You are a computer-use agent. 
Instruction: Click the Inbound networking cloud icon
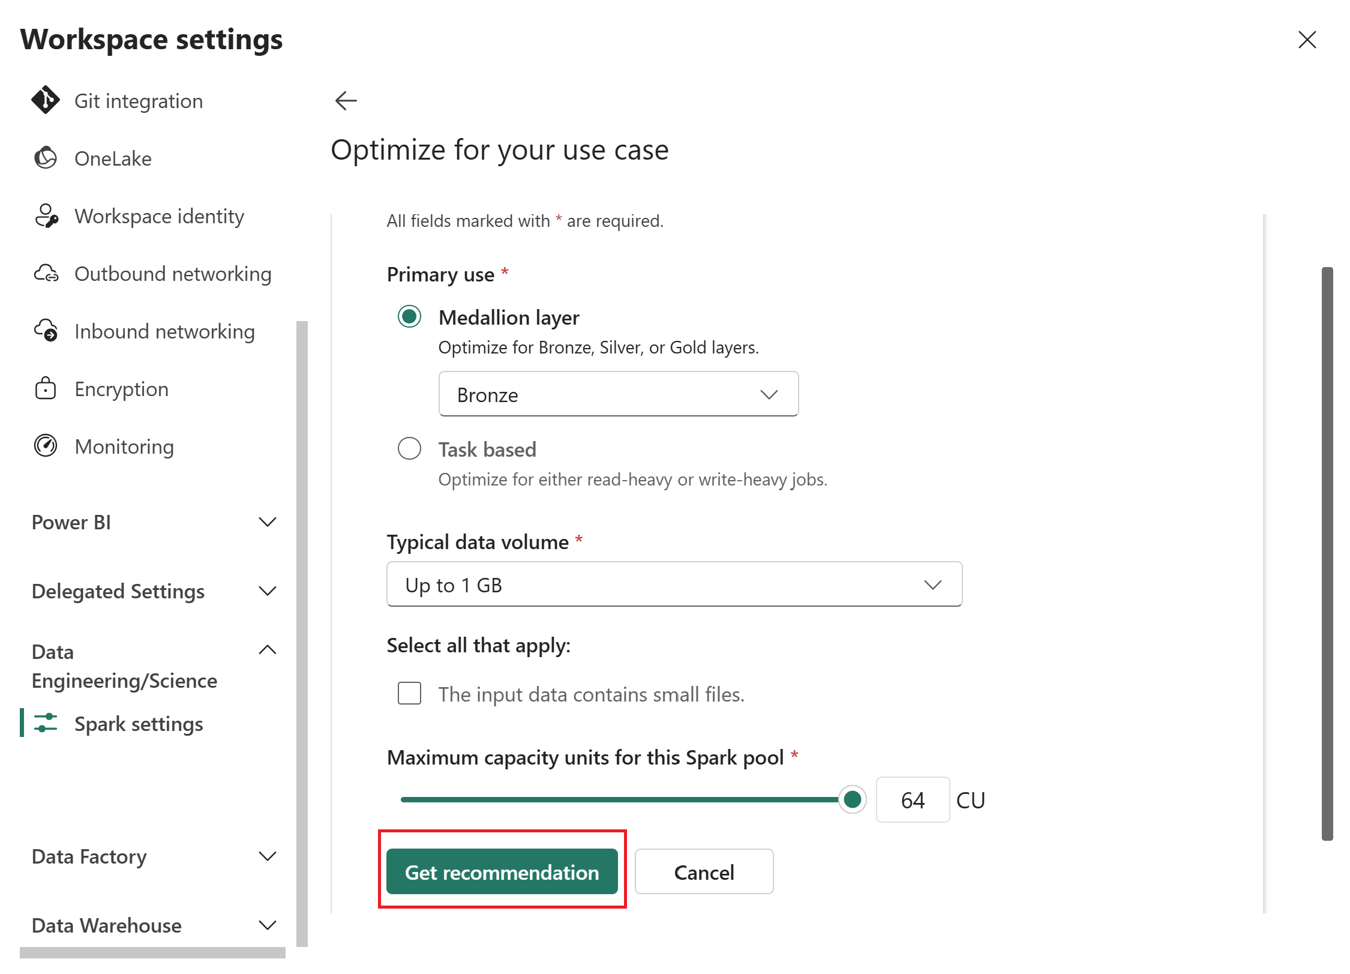click(x=46, y=331)
